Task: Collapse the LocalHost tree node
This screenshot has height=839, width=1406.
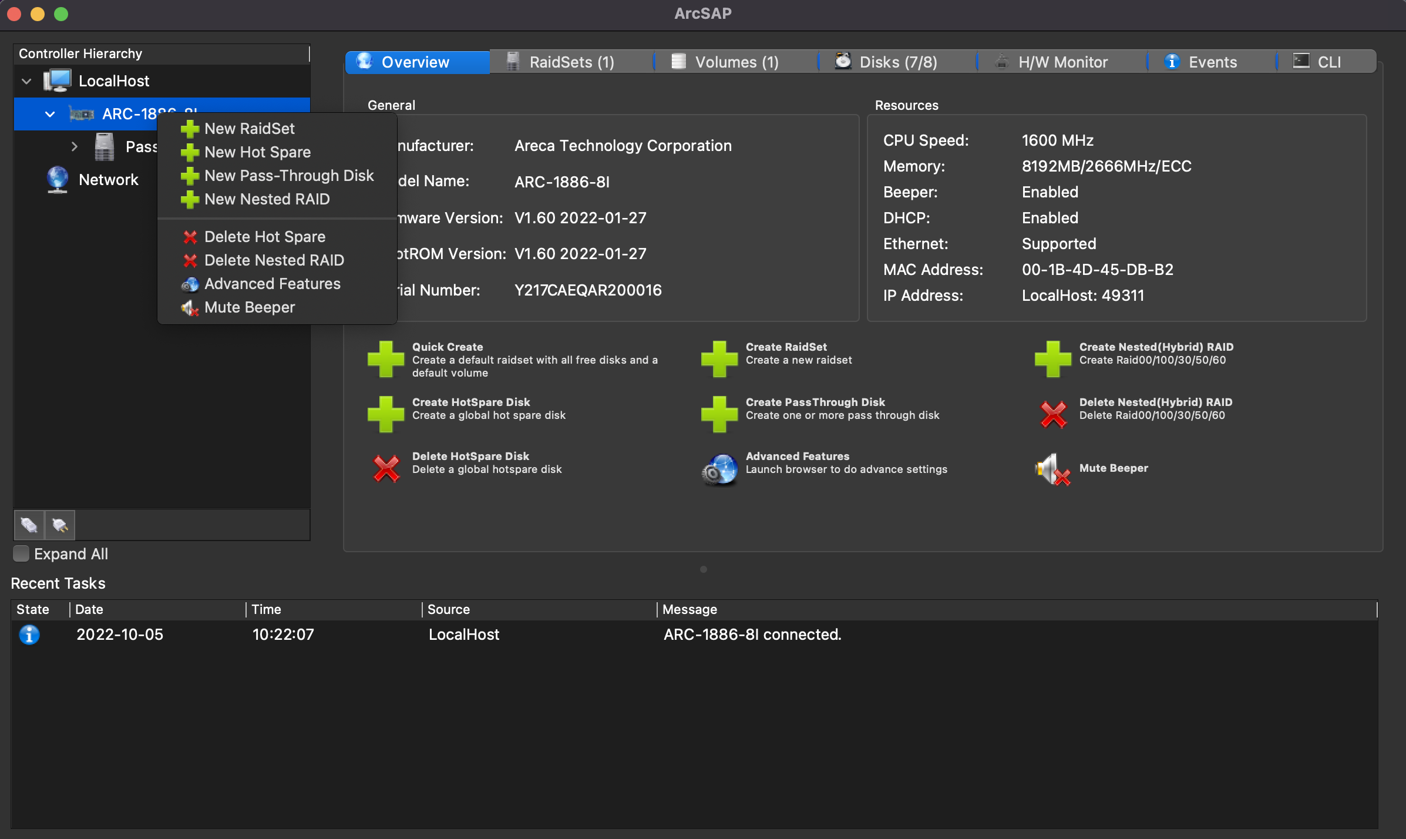Action: coord(26,81)
